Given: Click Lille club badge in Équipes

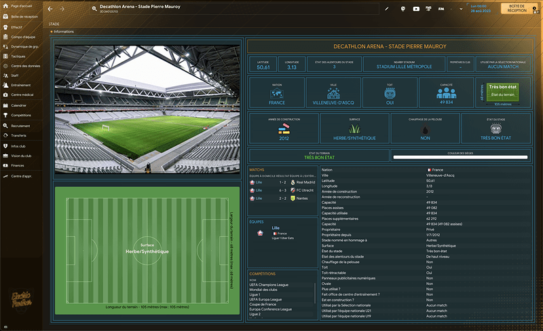Looking at the screenshot, I should (260, 233).
